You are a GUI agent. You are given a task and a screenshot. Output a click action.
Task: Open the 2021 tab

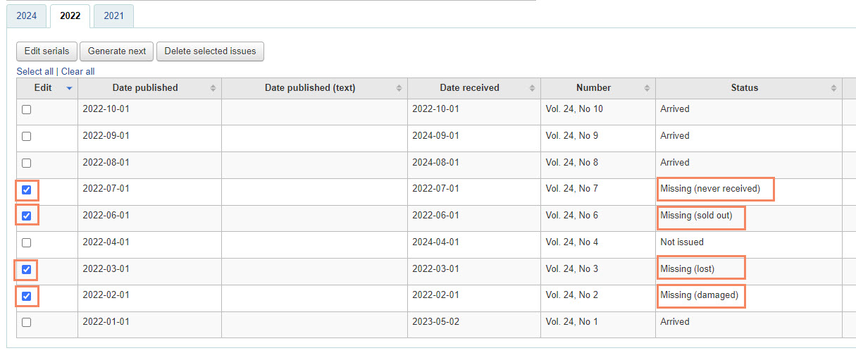pos(113,16)
